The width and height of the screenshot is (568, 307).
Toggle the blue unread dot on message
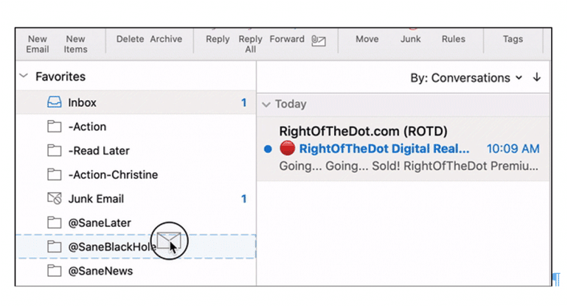[268, 149]
